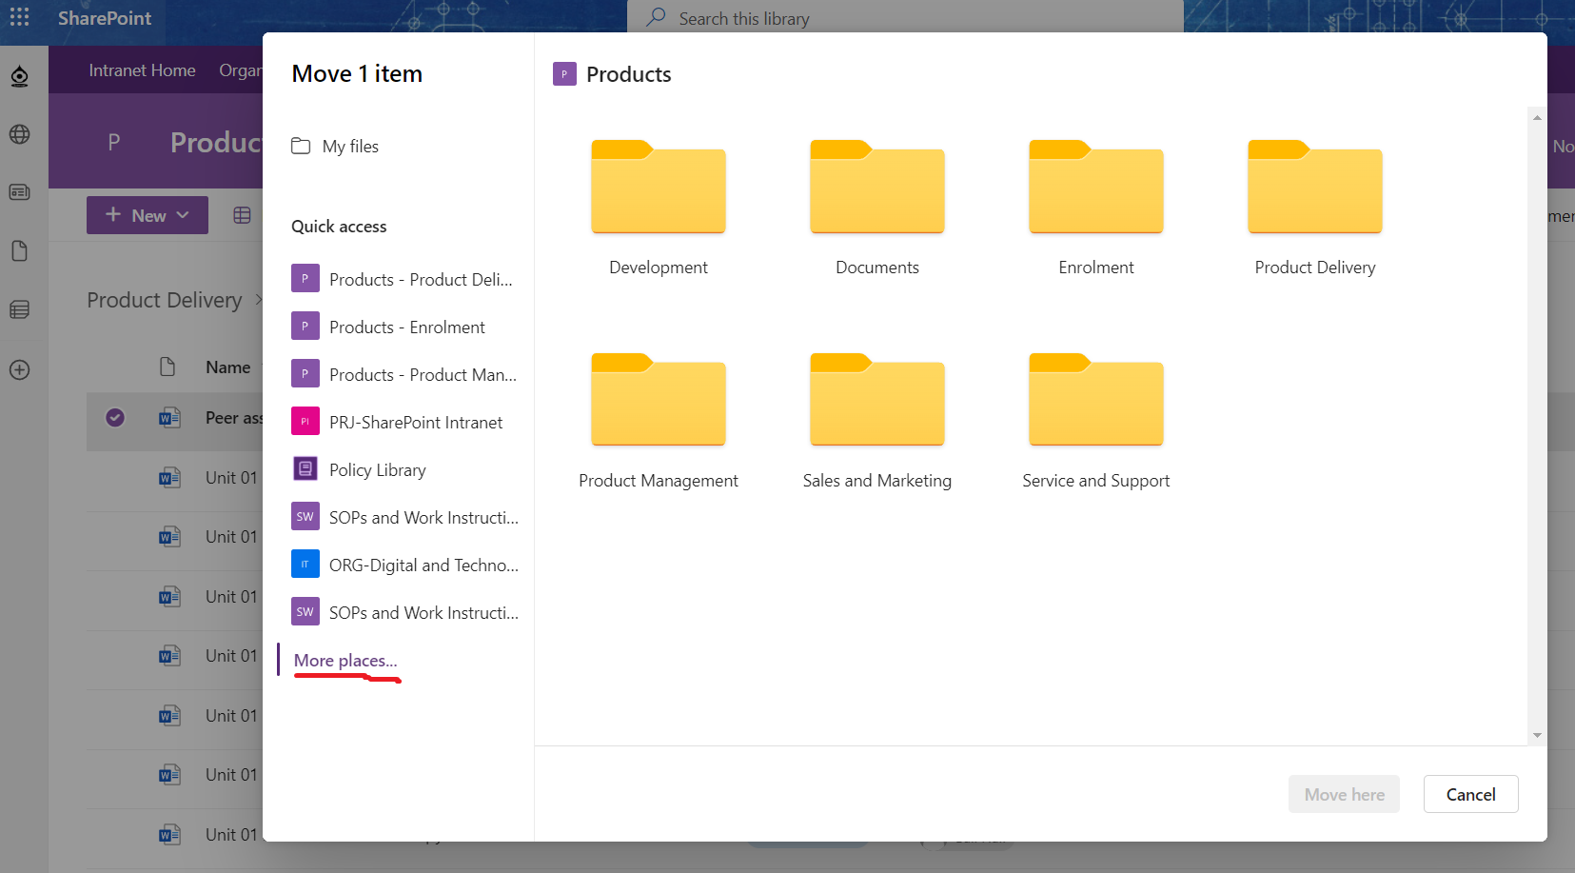Click the Search this library field
The height and width of the screenshot is (873, 1575).
coord(904,19)
